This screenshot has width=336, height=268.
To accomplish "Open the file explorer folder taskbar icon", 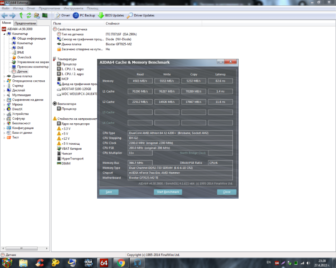I will point(23,263).
